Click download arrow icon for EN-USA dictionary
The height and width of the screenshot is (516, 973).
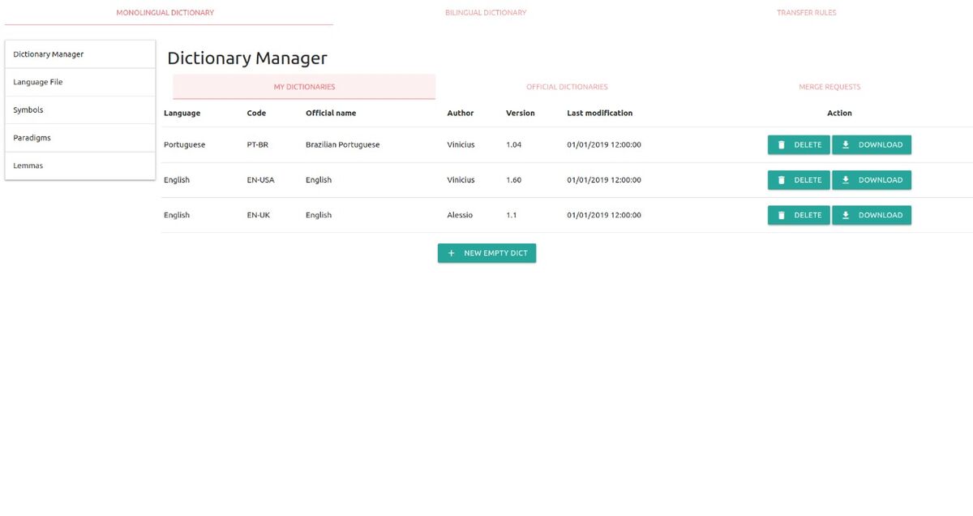846,180
